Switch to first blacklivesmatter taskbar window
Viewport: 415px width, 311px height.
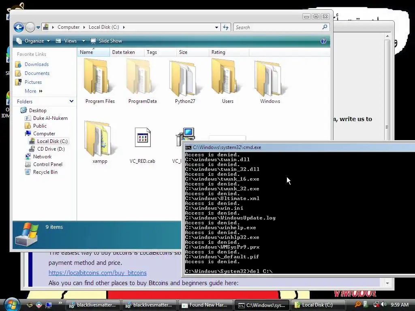(93, 305)
